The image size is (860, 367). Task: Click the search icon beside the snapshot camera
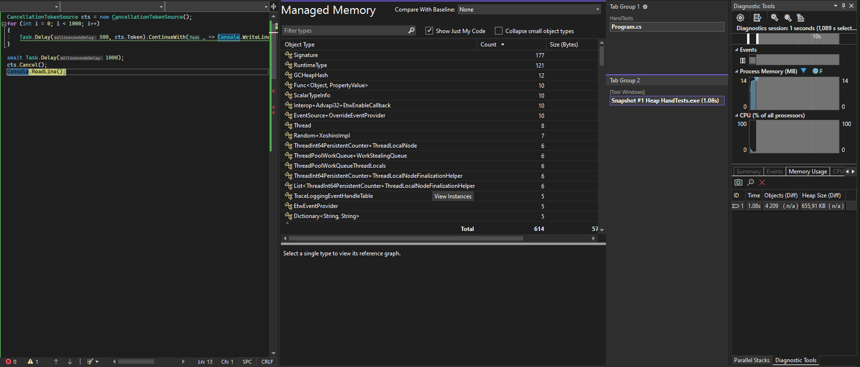750,183
